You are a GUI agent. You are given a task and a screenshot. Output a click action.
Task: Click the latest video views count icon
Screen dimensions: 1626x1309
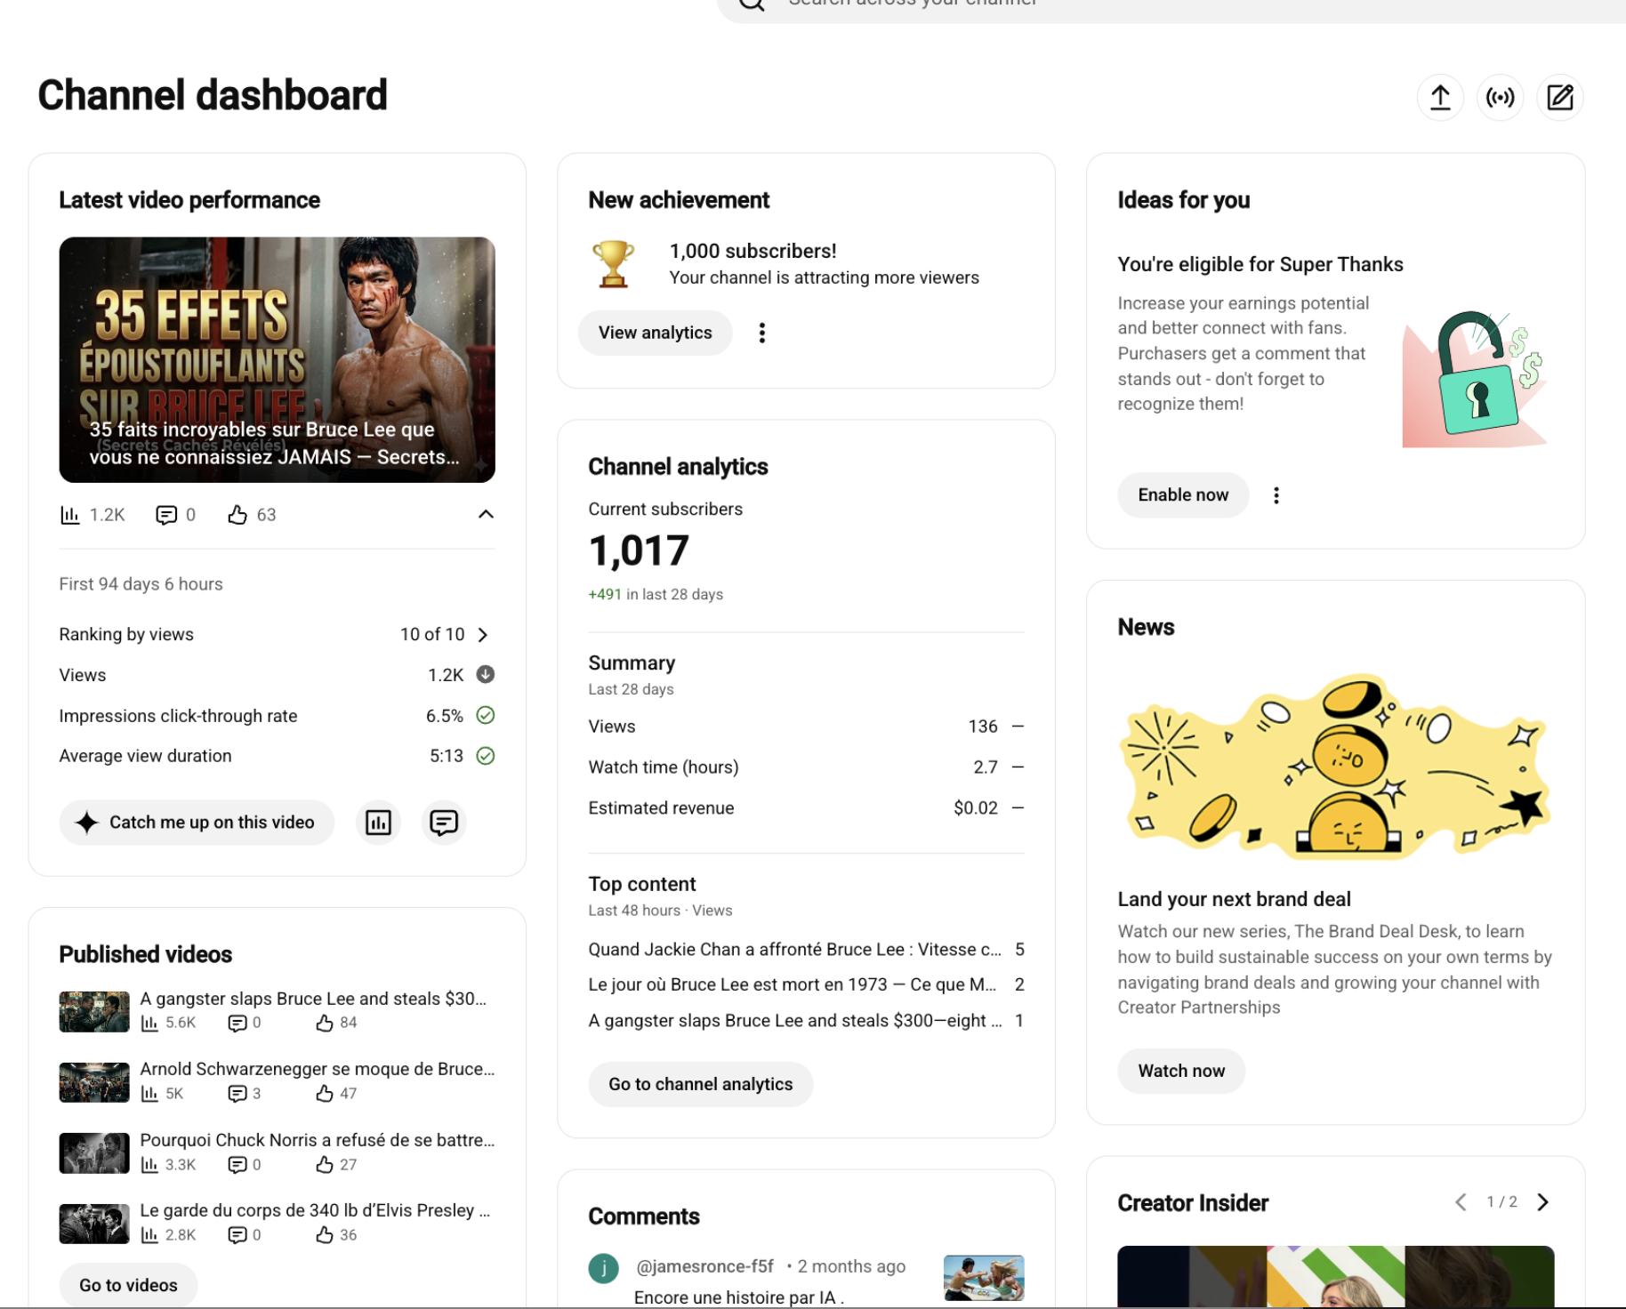point(69,515)
